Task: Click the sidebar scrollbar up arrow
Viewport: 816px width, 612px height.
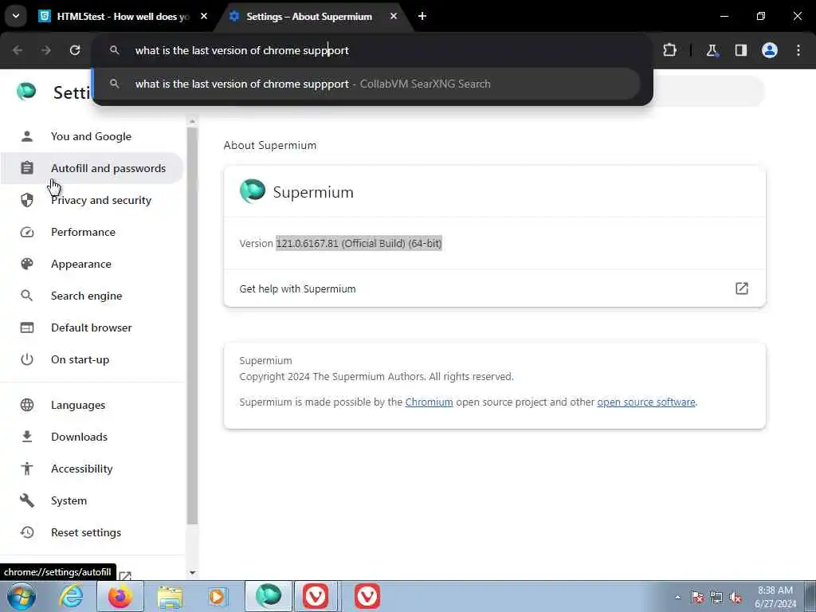Action: (x=192, y=121)
